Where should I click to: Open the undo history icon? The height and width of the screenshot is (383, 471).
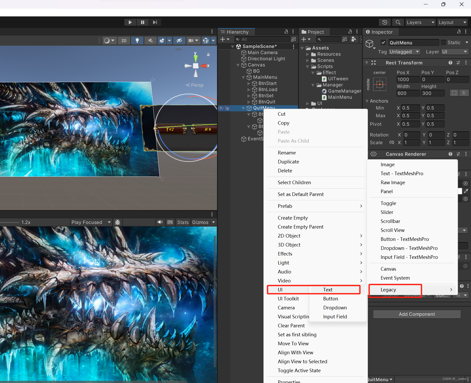click(385, 22)
